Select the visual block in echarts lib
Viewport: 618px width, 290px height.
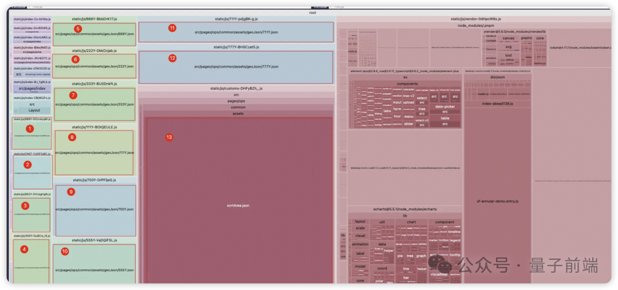coord(360,236)
